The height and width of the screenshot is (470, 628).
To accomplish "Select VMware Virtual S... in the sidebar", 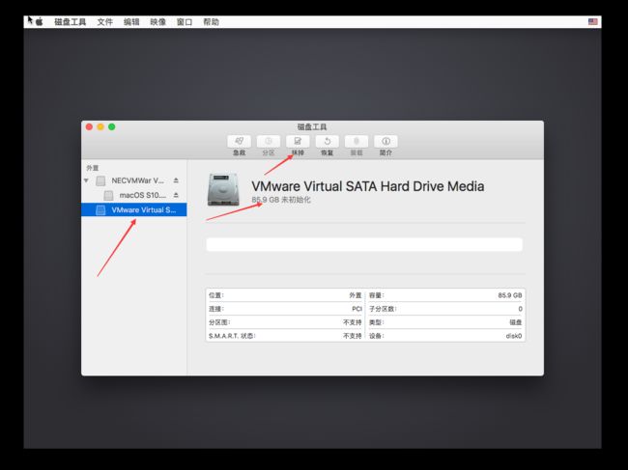I will click(133, 209).
